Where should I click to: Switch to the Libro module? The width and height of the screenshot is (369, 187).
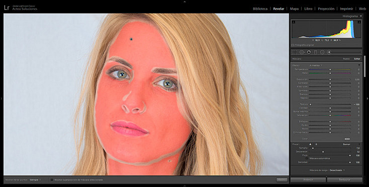click(x=308, y=9)
